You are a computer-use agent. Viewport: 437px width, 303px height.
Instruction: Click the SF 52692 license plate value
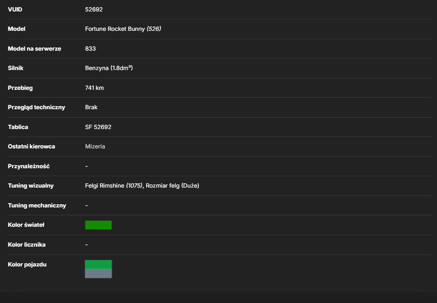(x=98, y=127)
